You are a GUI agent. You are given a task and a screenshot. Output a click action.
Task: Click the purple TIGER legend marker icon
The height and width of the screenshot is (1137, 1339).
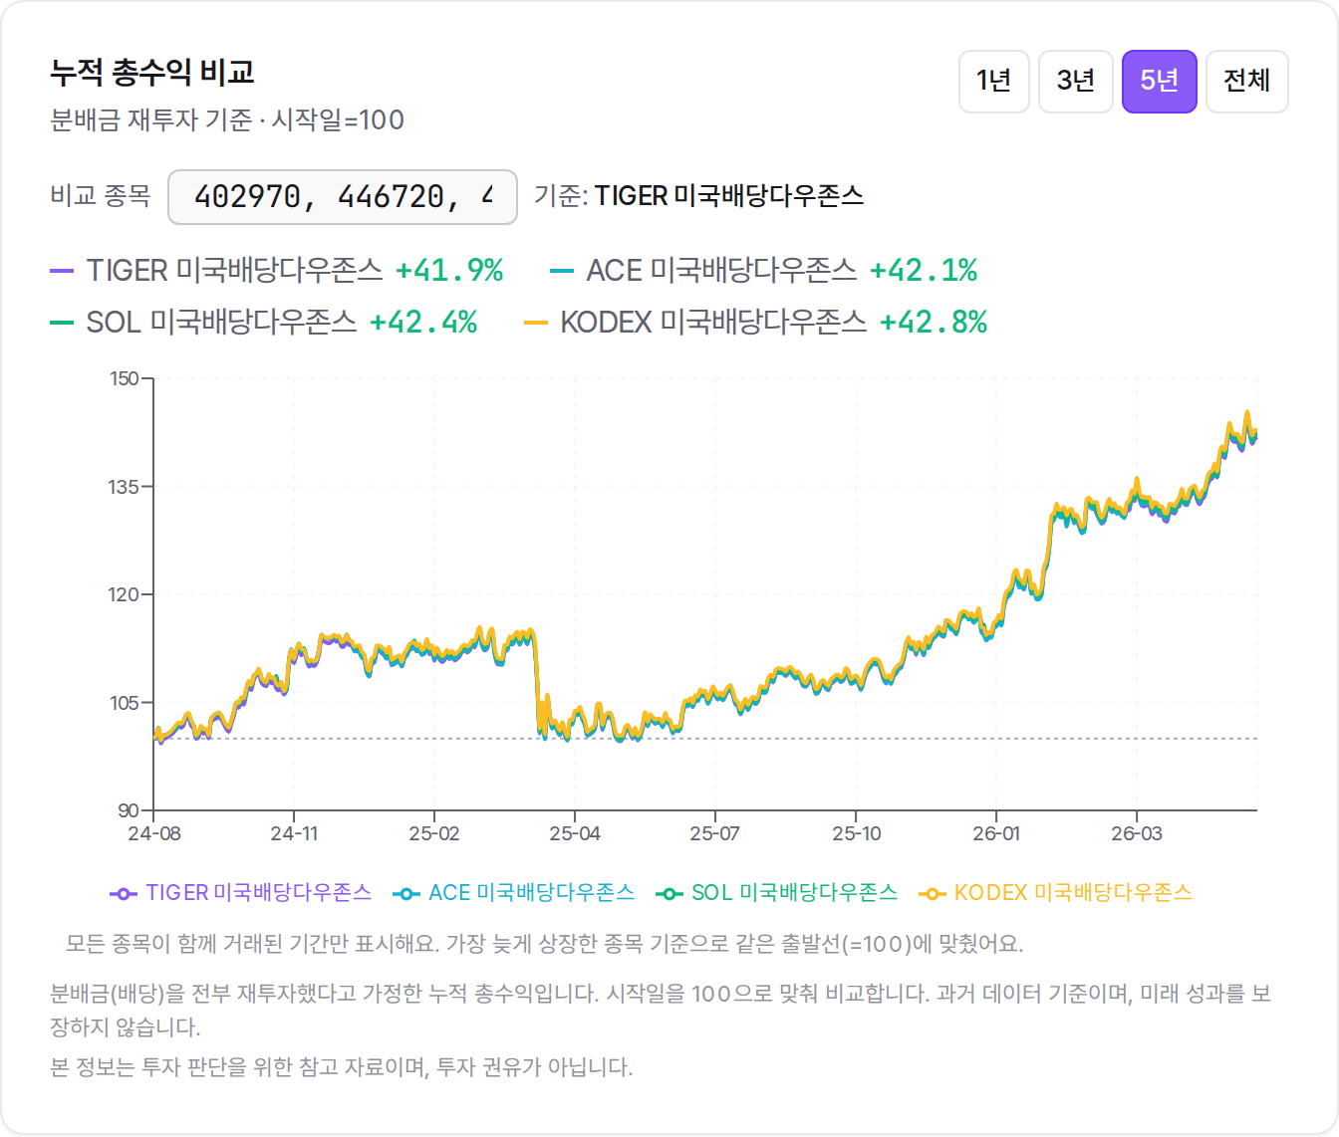(x=123, y=894)
